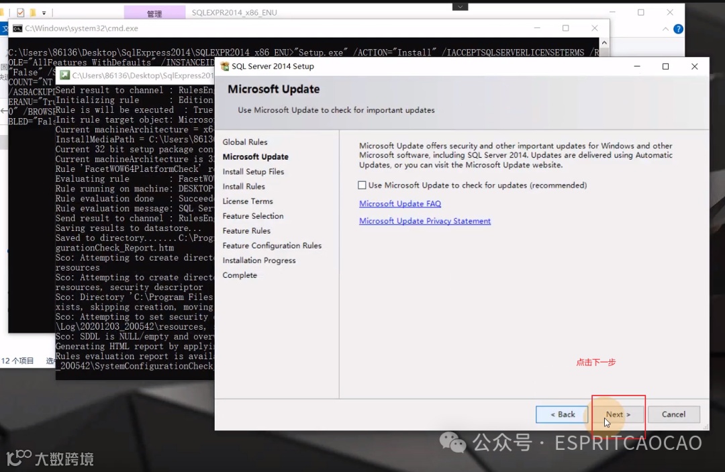
Task: Cancel the SQL Server 2014 Setup
Action: (x=674, y=414)
